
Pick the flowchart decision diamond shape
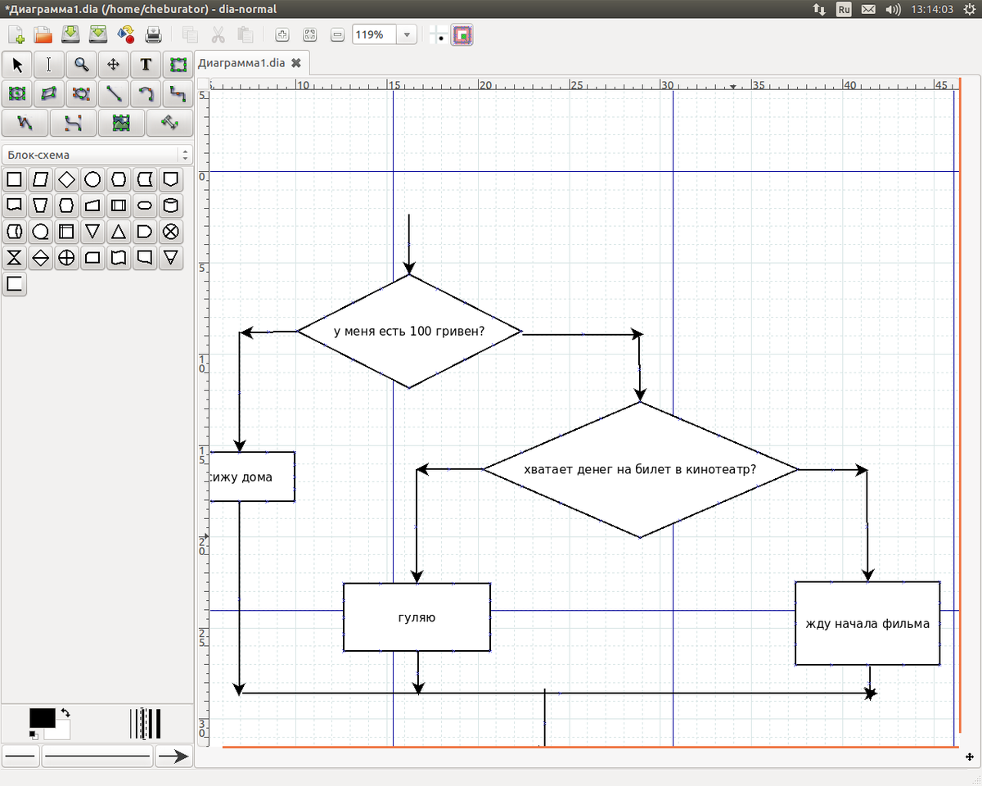click(66, 179)
